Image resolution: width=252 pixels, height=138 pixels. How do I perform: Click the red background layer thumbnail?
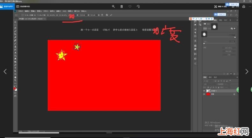[208, 94]
